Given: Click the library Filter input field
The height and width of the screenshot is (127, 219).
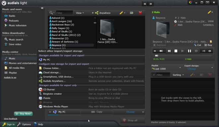Looking at the screenshot, I should point(64,13).
